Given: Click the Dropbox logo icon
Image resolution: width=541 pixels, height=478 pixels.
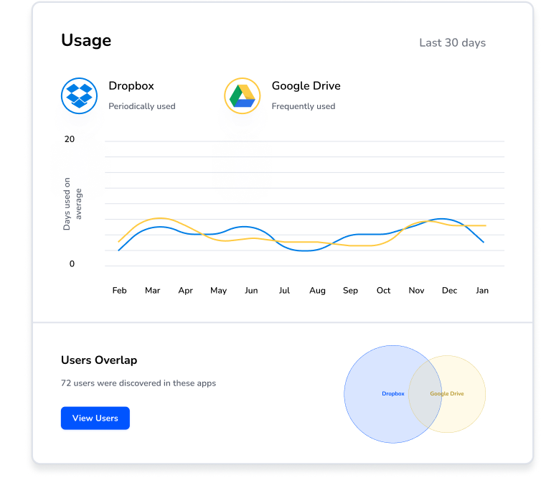Looking at the screenshot, I should pyautogui.click(x=80, y=96).
